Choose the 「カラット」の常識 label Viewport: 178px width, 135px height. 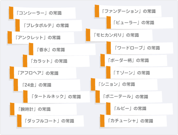pos(56,61)
